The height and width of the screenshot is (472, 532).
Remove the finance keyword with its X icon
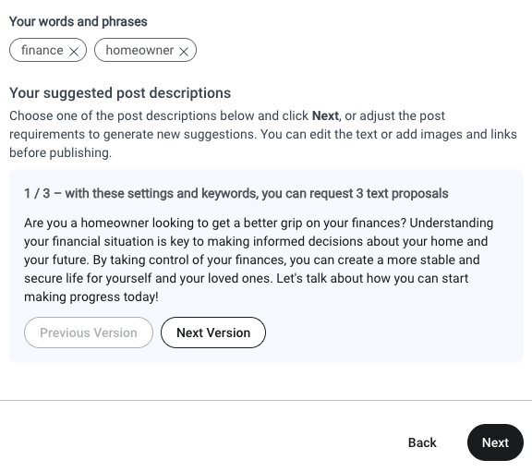point(74,52)
